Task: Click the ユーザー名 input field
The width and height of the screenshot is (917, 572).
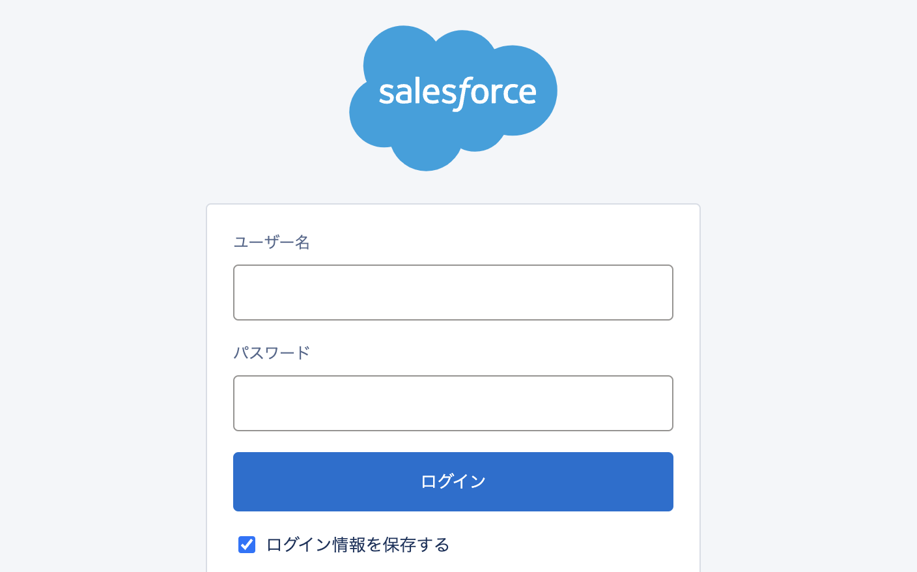Action: [x=453, y=293]
